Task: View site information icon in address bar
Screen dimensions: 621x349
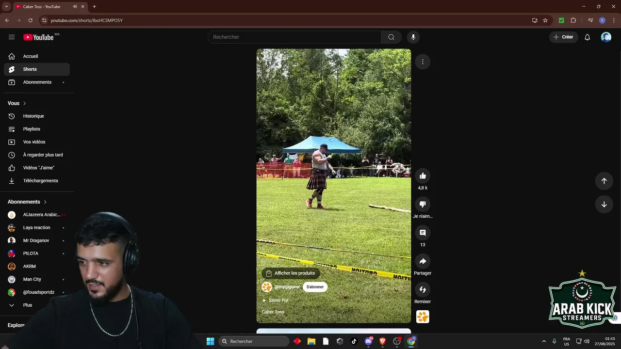Action: coord(44,20)
